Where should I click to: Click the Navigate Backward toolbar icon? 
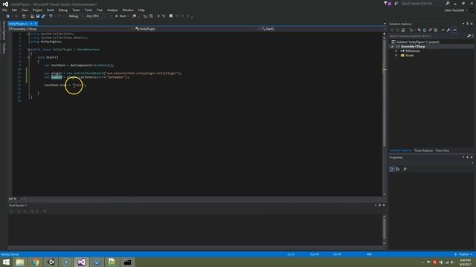coord(8,16)
